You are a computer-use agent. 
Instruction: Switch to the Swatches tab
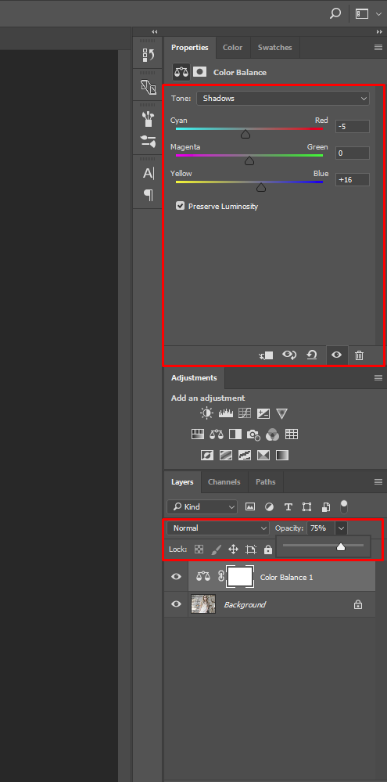[x=275, y=48]
